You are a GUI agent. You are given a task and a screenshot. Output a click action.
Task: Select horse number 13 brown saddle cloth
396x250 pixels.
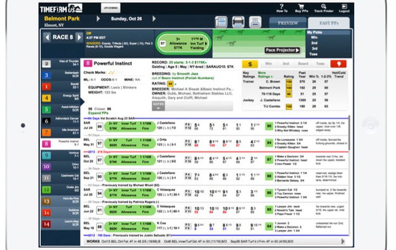[x=46, y=201]
